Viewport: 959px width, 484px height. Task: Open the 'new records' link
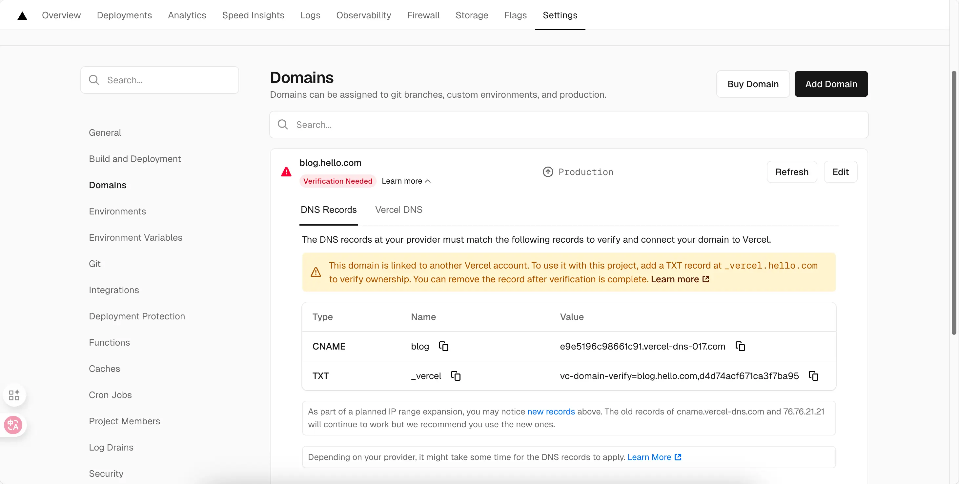[x=551, y=412]
